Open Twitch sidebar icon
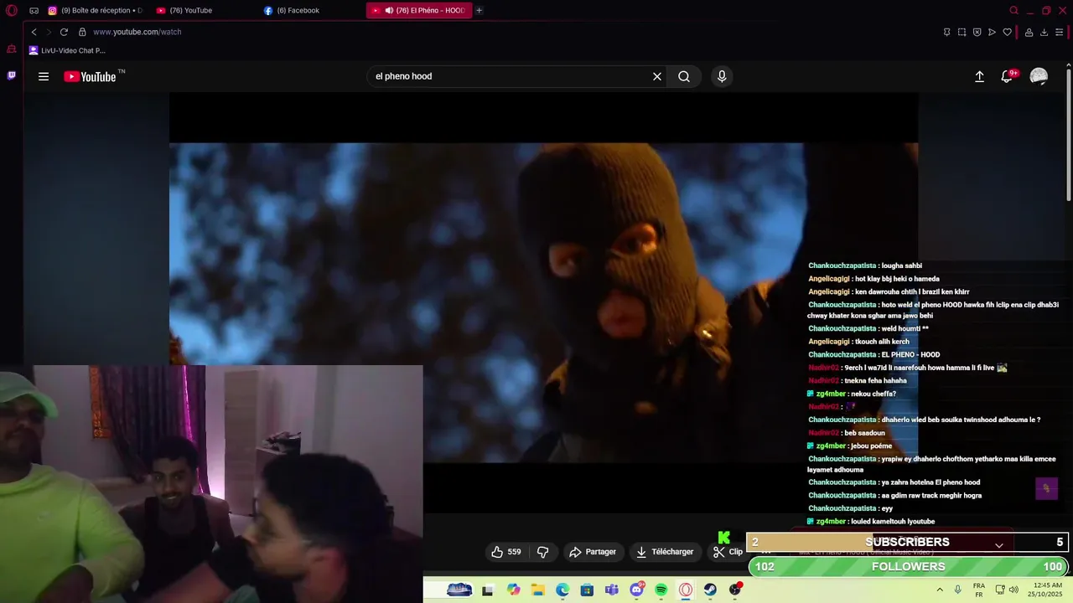 12,75
